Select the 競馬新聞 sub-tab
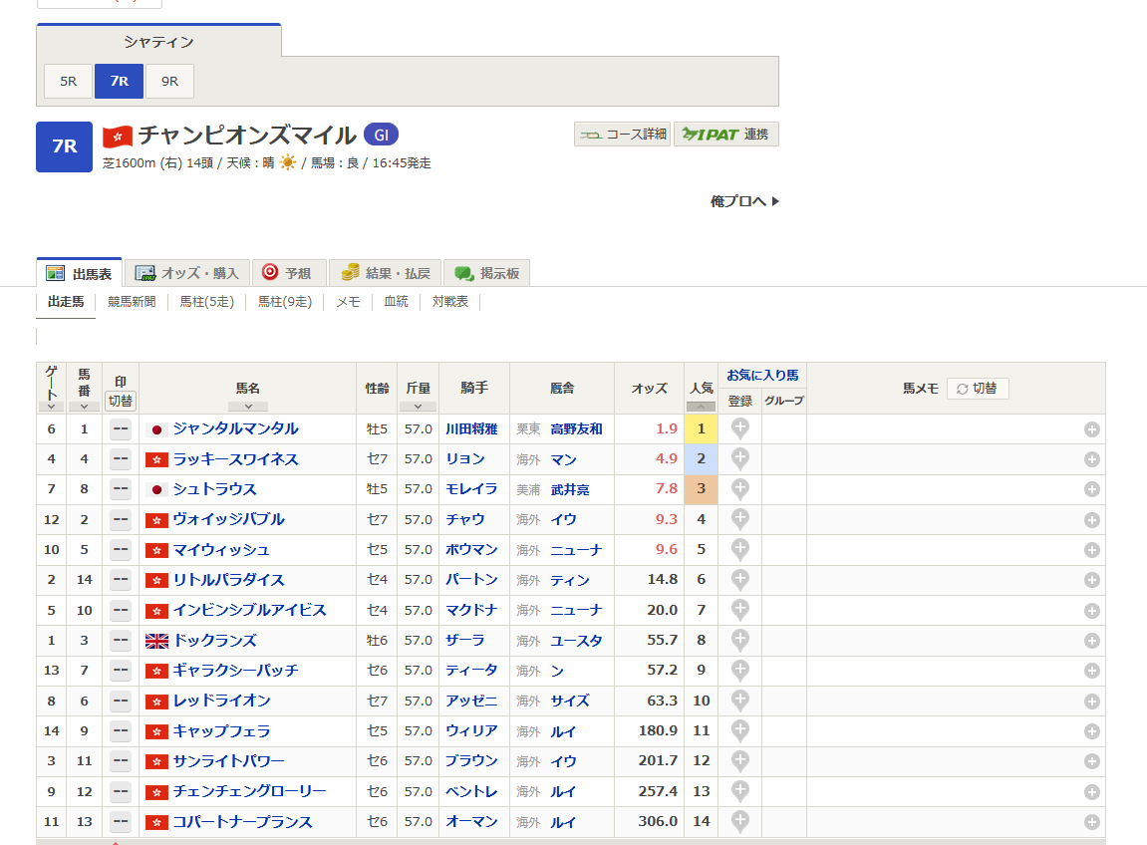 [132, 301]
